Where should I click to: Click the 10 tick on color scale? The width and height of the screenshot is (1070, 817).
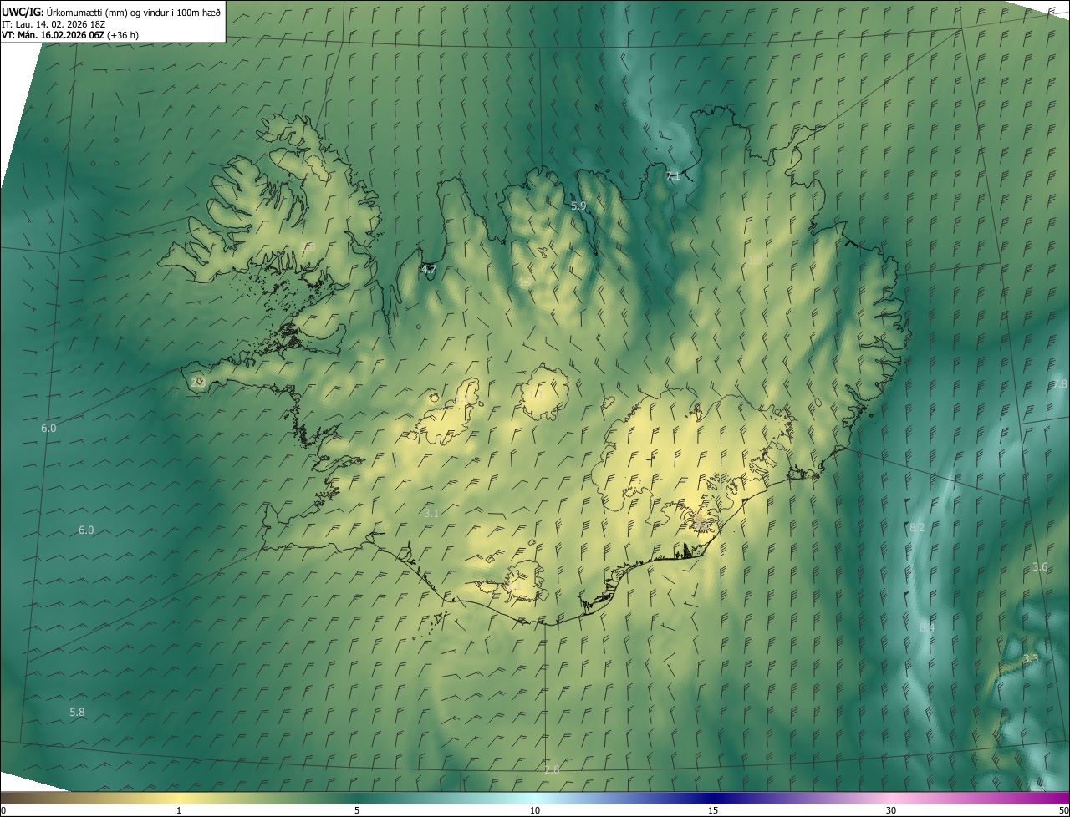(x=535, y=810)
